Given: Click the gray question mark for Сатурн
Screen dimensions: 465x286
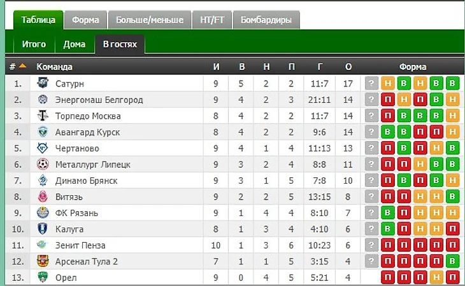Looking at the screenshot, I should pyautogui.click(x=371, y=83).
